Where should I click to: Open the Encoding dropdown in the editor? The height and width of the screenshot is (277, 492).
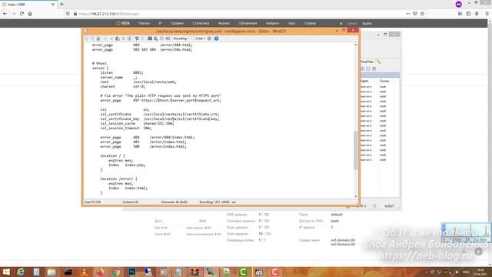tap(181, 38)
